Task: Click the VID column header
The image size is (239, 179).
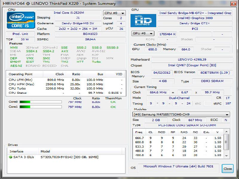Action: click(x=115, y=74)
